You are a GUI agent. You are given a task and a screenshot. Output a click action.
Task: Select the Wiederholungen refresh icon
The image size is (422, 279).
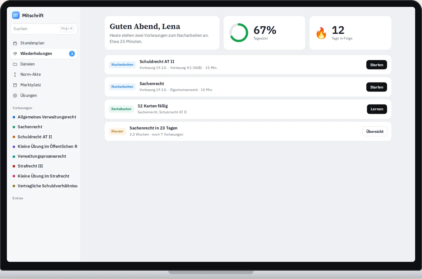tap(15, 54)
